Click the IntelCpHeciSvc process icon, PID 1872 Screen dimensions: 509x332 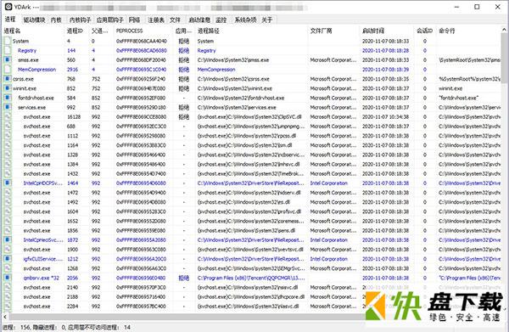point(8,239)
